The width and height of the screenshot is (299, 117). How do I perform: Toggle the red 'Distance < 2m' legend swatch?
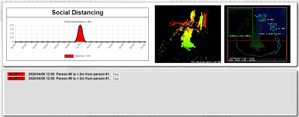coord(69,56)
